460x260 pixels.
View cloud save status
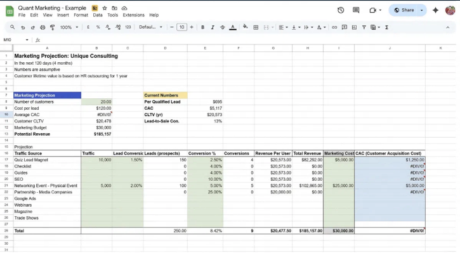(124, 8)
